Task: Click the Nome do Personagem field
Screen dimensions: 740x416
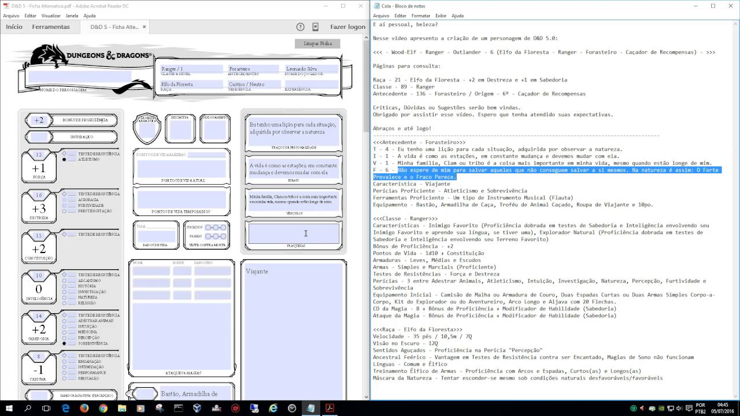Action: (x=80, y=76)
